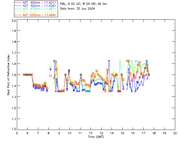This screenshot has width=180, height=144.
Task: Click the 2.0 y-axis tick label
Action: pyautogui.click(x=14, y=21)
